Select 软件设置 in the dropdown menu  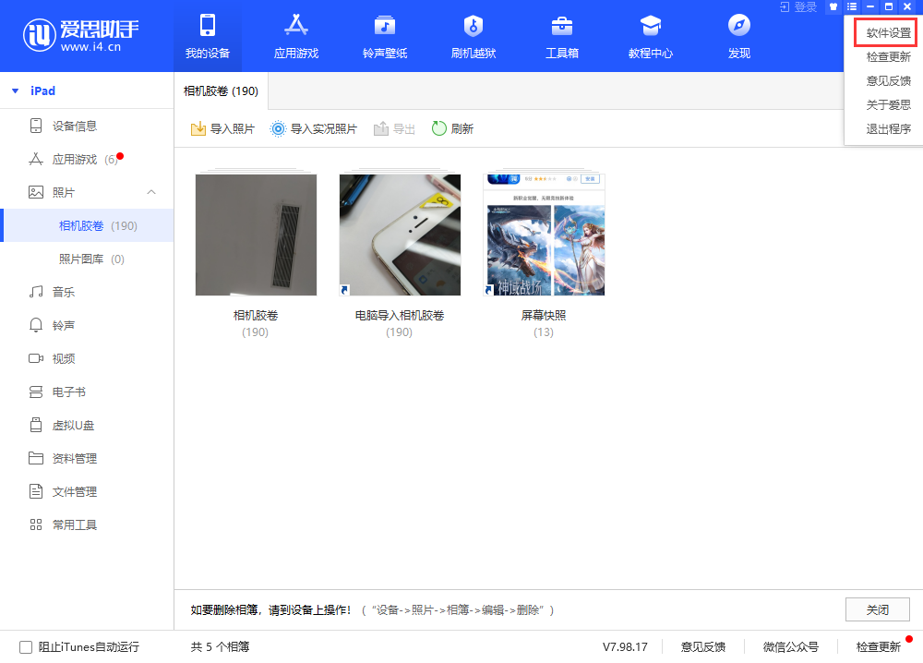click(888, 33)
